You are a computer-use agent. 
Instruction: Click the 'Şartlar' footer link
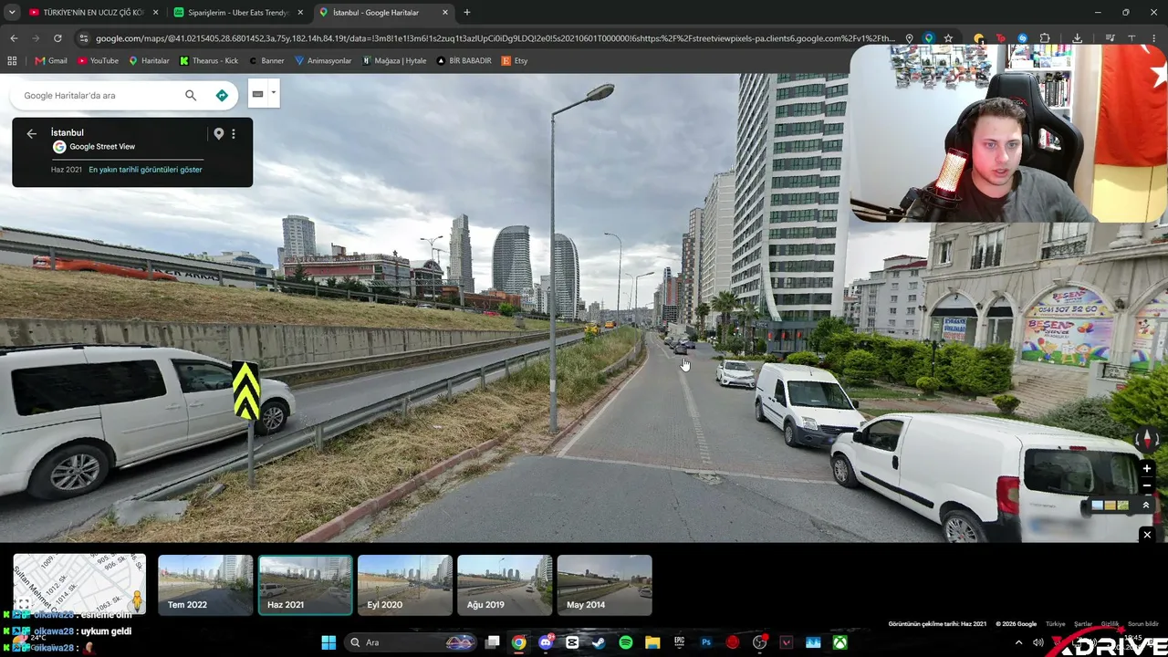(x=1083, y=624)
